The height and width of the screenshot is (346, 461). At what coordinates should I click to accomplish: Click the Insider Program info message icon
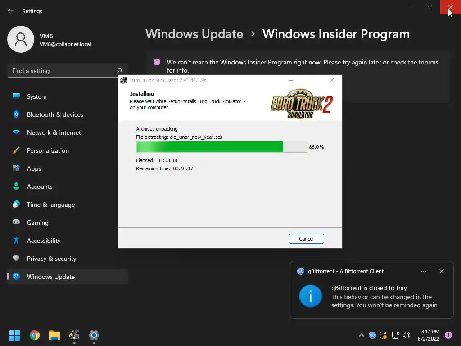pyautogui.click(x=157, y=62)
